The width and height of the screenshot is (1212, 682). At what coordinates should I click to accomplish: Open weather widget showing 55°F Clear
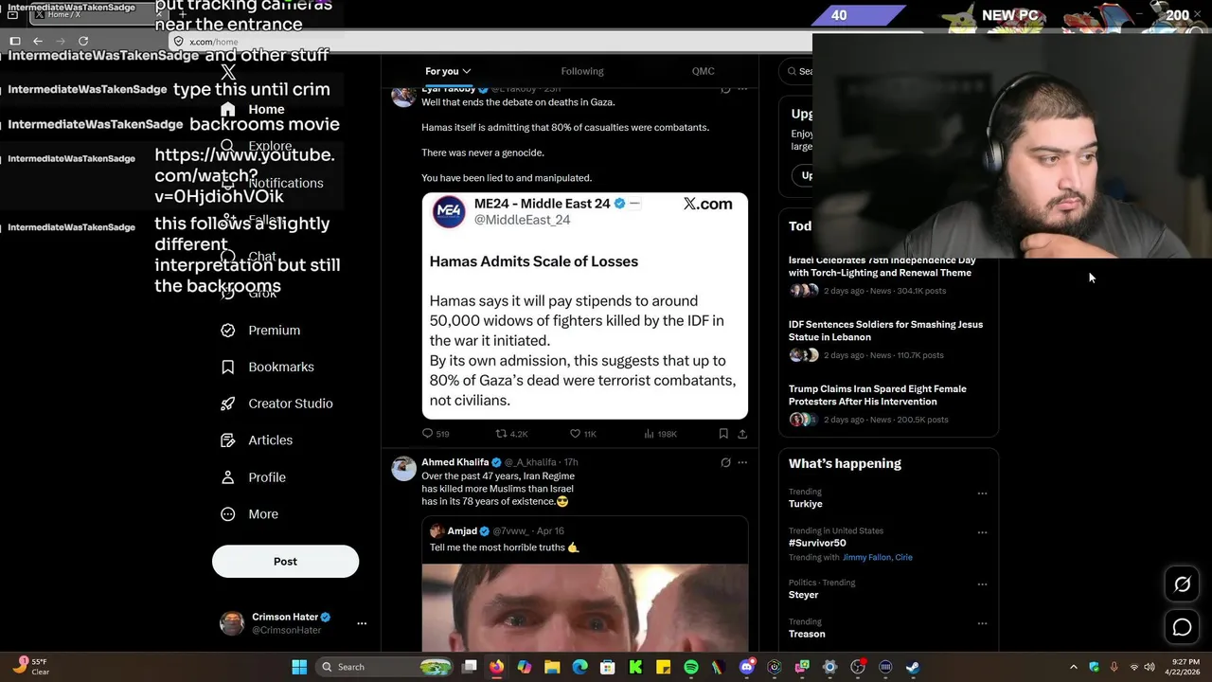tap(30, 667)
